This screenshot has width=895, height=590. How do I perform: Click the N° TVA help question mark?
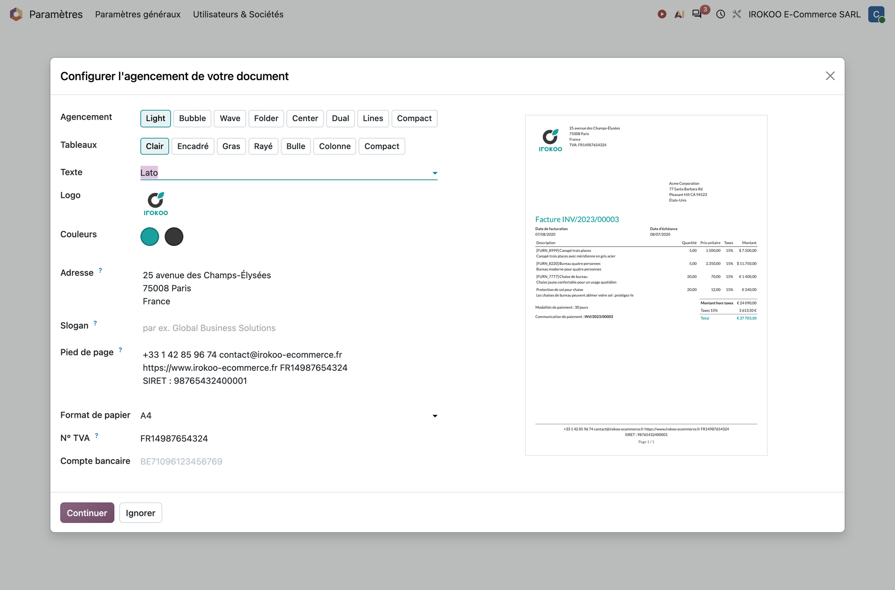tap(96, 436)
